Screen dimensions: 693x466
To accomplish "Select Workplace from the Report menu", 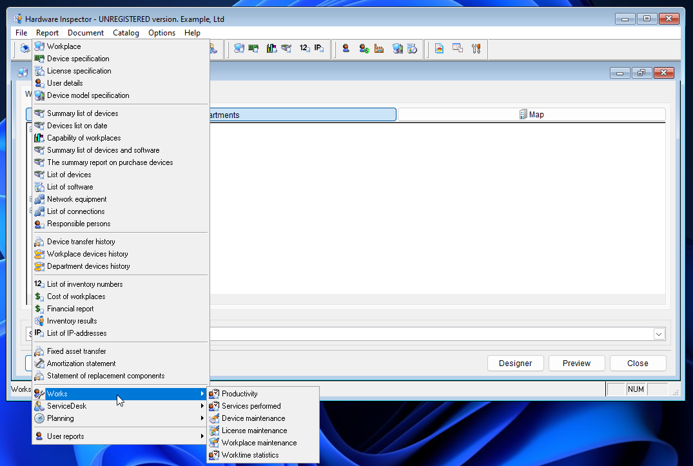I will [x=121, y=46].
